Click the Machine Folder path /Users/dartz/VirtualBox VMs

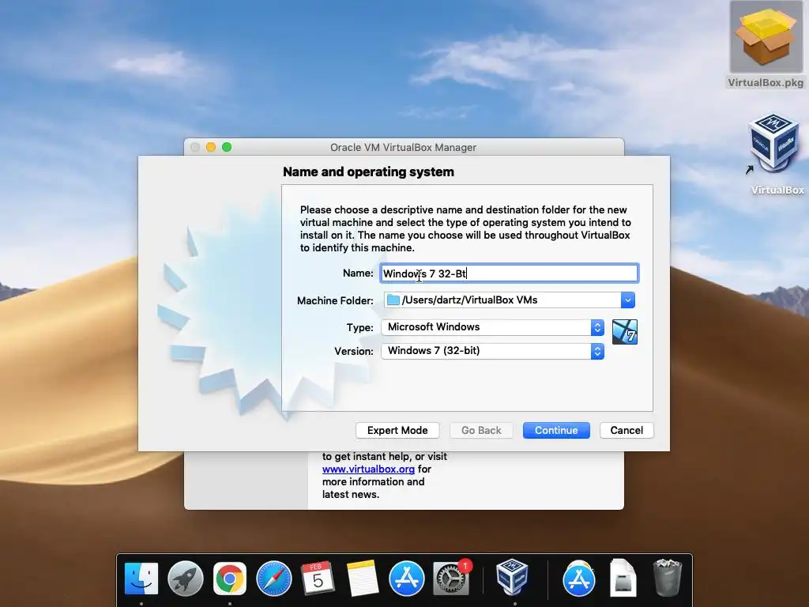[x=469, y=300]
